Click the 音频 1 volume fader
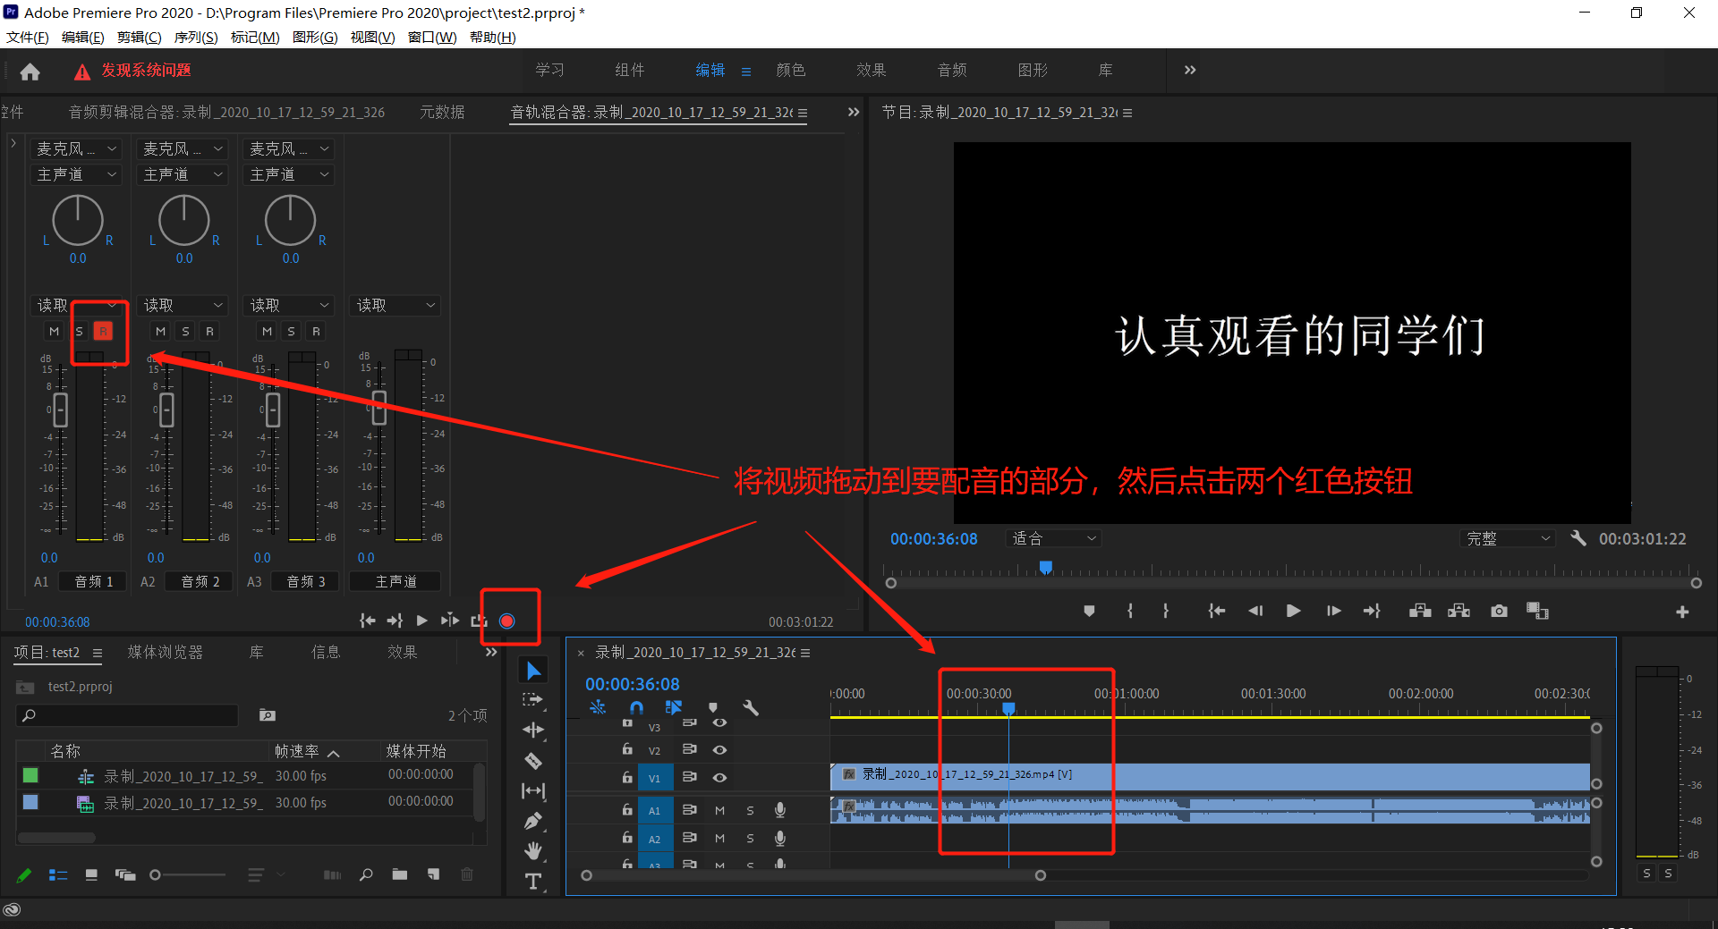 61,410
